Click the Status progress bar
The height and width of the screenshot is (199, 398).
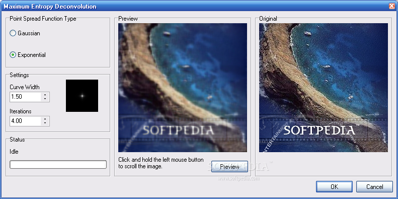(x=58, y=164)
